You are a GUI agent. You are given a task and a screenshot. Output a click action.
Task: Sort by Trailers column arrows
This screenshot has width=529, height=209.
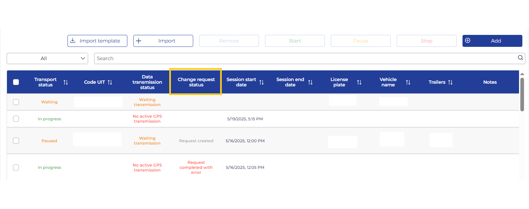(x=450, y=82)
